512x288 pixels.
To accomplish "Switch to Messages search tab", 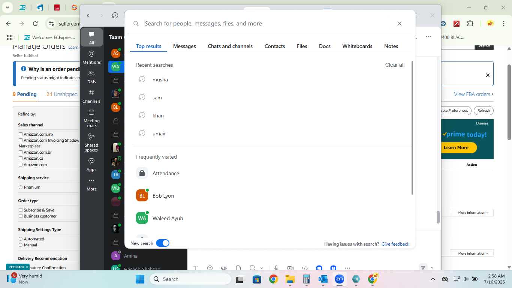I will (184, 46).
